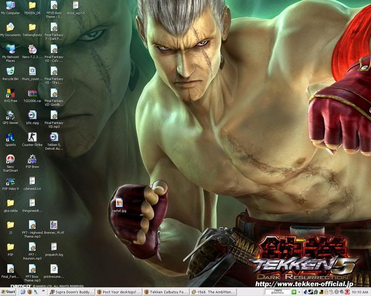
Task: Select Final Fantasy VII - Tifa file
Action: [54, 75]
